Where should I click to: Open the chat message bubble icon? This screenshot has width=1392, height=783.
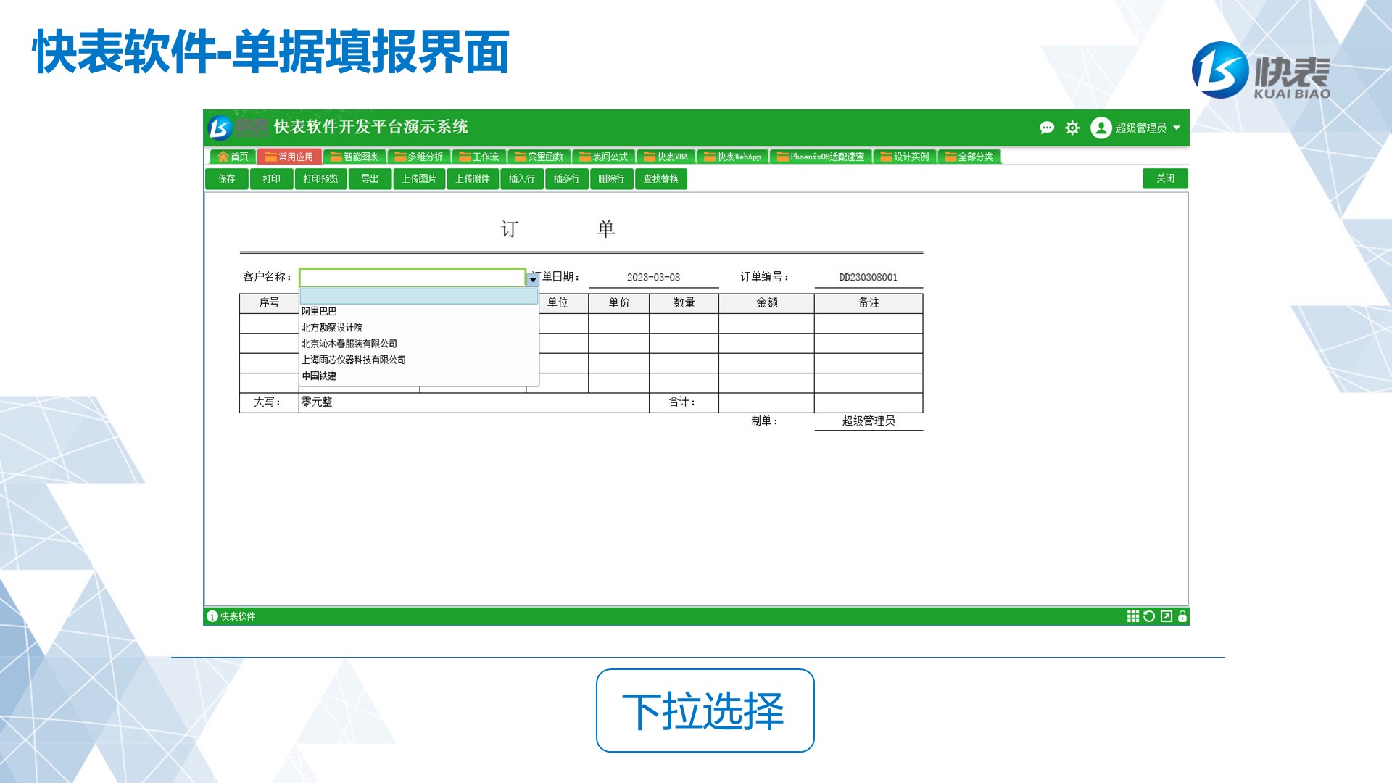point(1047,128)
